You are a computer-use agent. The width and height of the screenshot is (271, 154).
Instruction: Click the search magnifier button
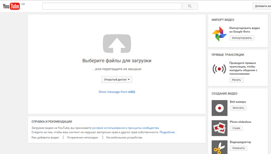click(190, 6)
